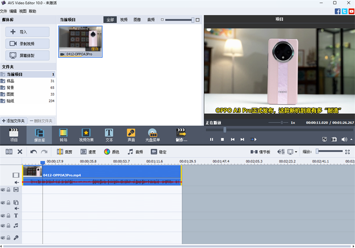Open the 视频效果 video effects panel
Screen dimensions: 355x248
[86, 135]
